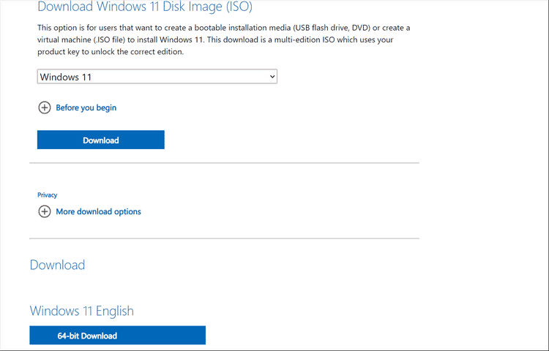
Task: Open the More download options link
Action: (x=98, y=211)
